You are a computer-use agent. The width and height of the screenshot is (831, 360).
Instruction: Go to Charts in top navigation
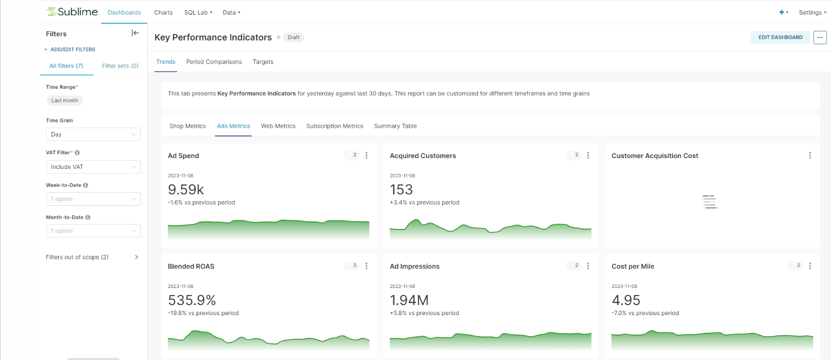point(163,12)
